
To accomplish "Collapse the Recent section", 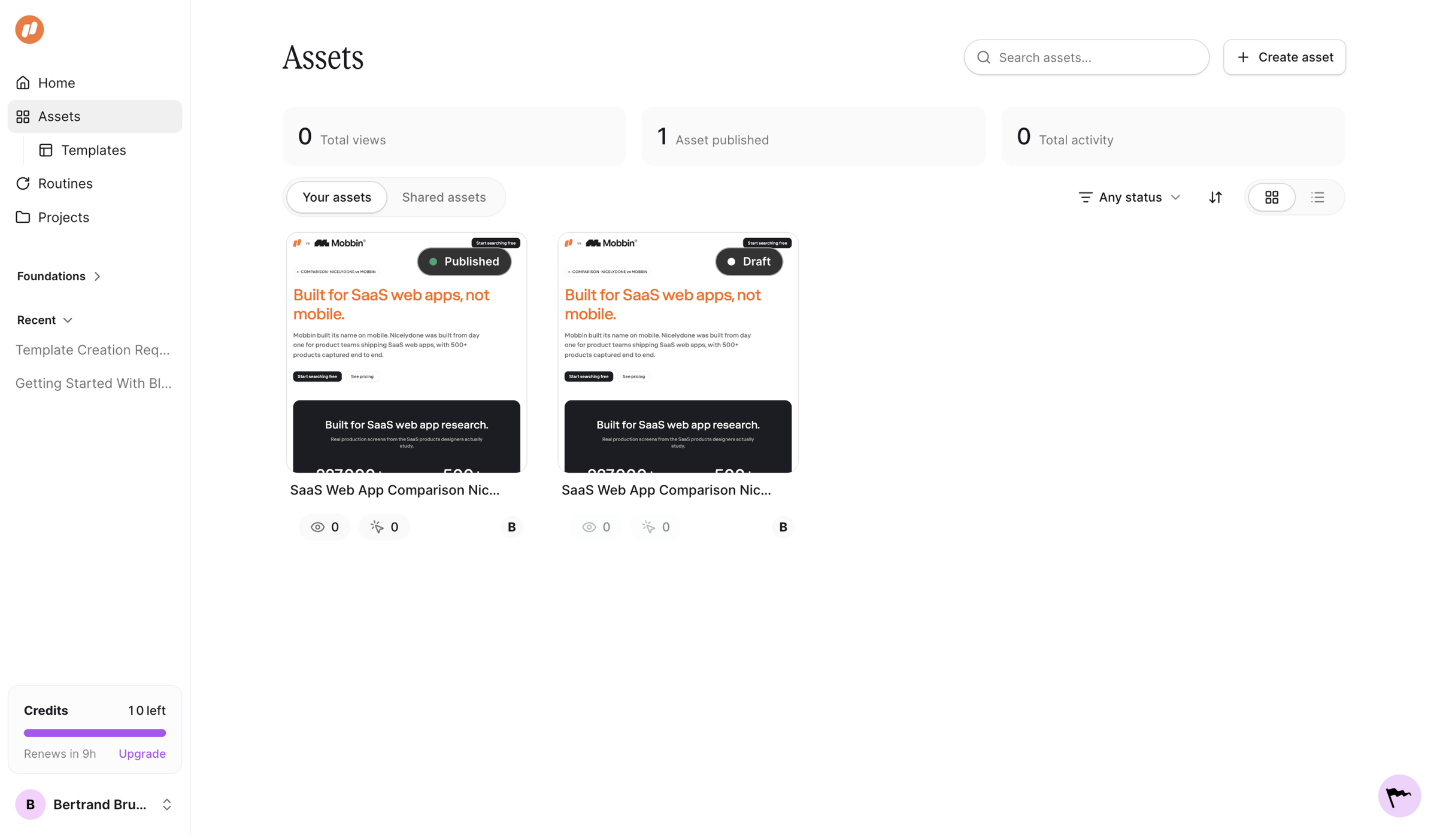I will (45, 320).
